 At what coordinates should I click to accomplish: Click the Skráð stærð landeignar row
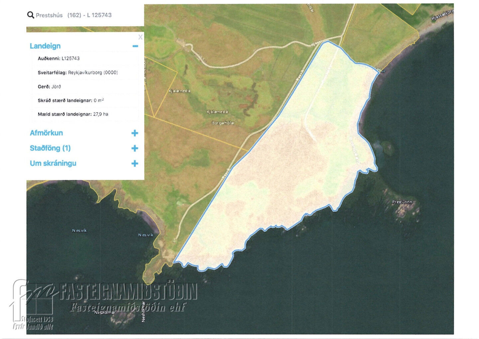(x=71, y=100)
